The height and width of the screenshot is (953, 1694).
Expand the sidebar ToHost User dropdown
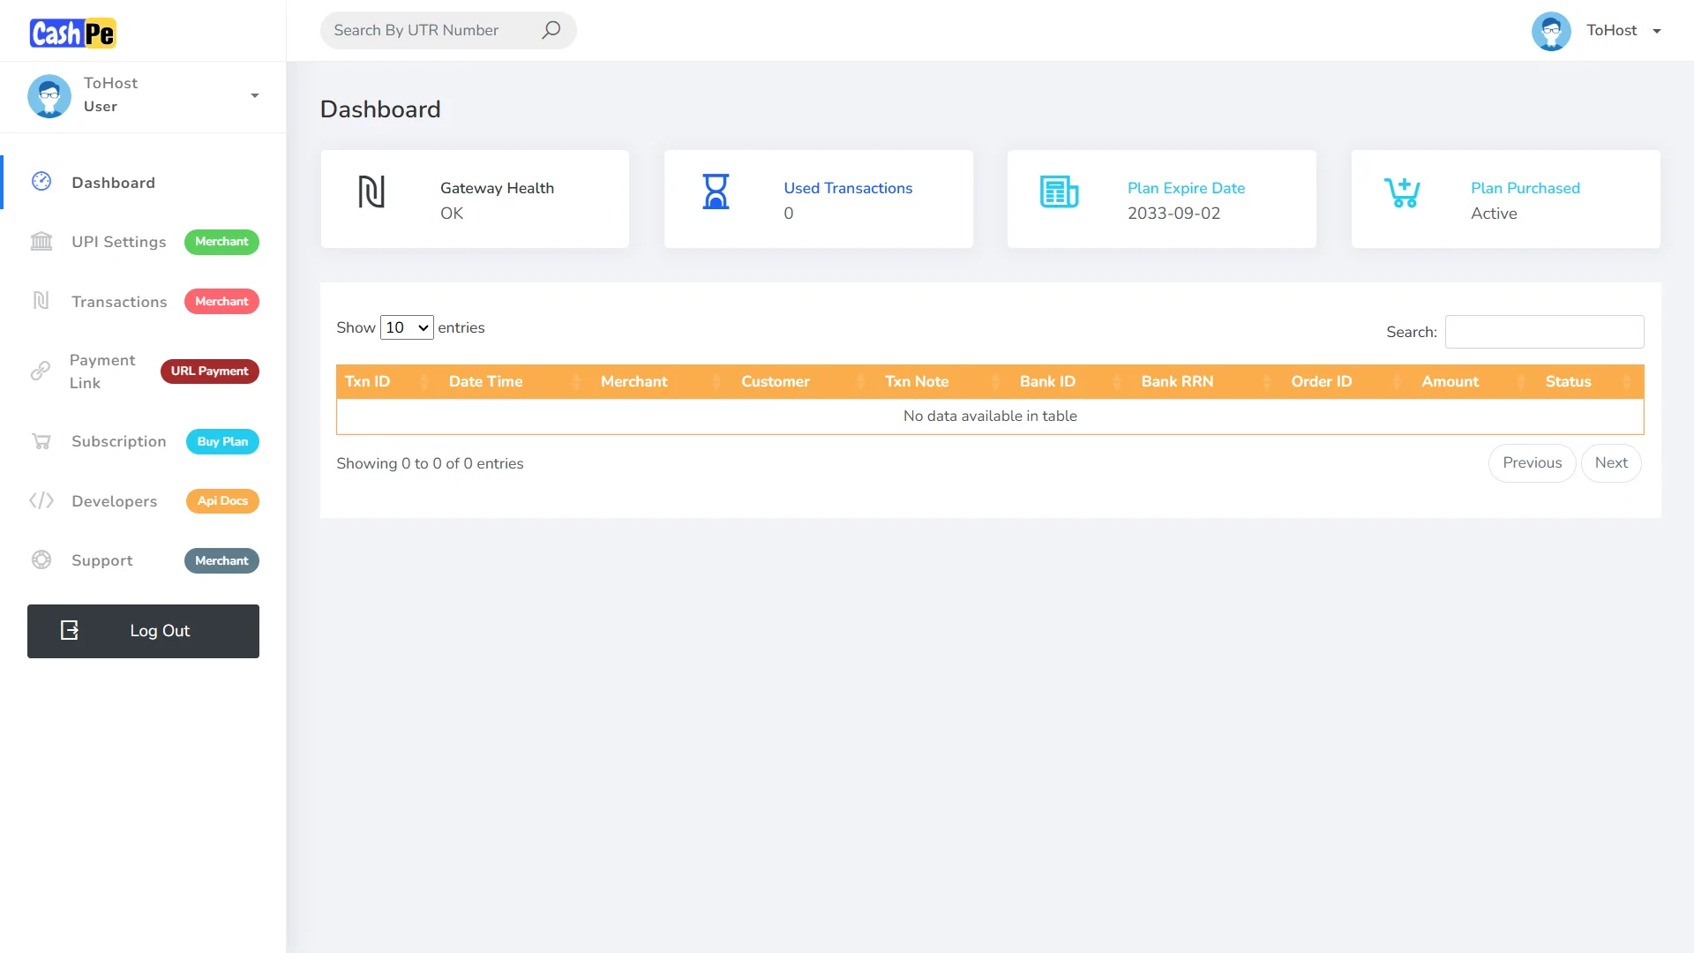(x=254, y=95)
